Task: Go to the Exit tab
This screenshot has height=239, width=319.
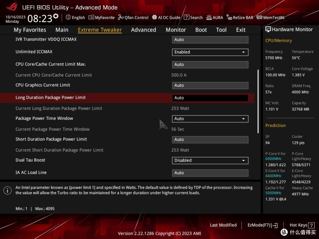Action: coord(241,30)
